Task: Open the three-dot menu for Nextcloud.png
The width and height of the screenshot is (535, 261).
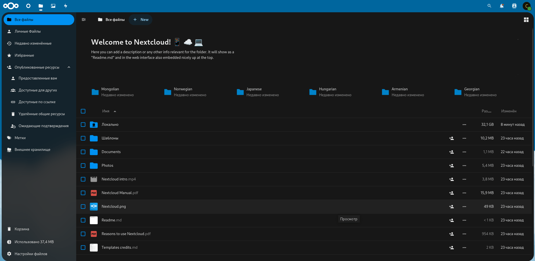Action: (464, 207)
